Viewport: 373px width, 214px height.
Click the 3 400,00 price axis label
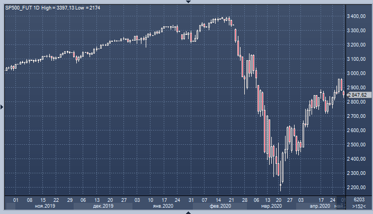coord(356,16)
